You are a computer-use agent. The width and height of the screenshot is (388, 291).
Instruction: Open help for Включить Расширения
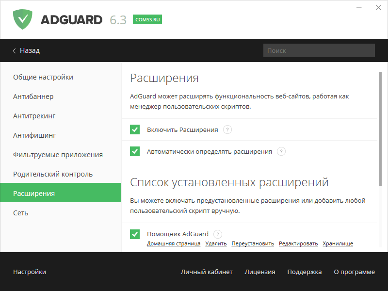[x=227, y=129]
